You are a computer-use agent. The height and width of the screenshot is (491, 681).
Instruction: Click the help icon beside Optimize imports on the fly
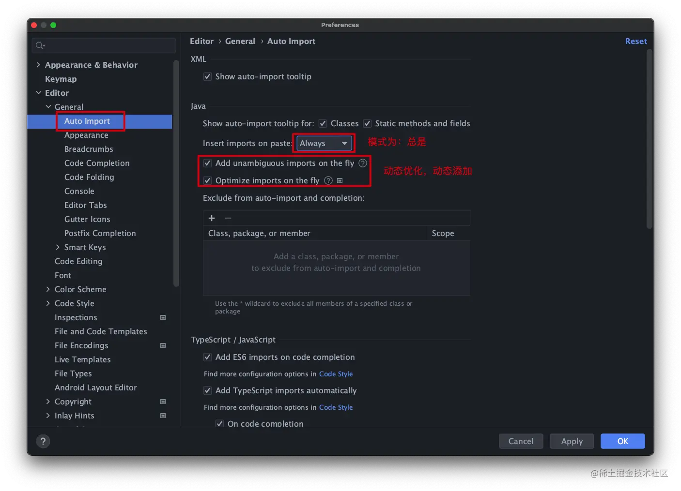(328, 180)
